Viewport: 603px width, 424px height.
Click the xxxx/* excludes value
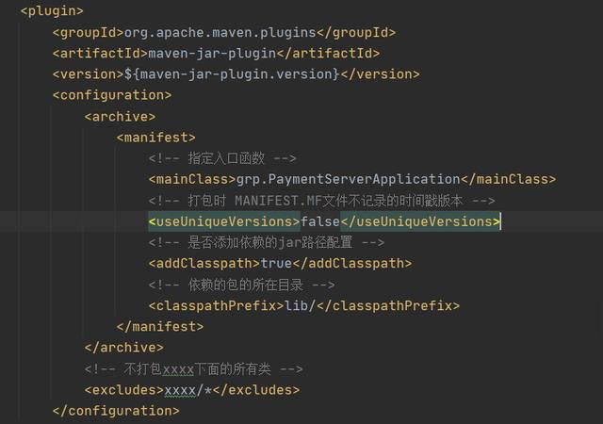tap(188, 390)
